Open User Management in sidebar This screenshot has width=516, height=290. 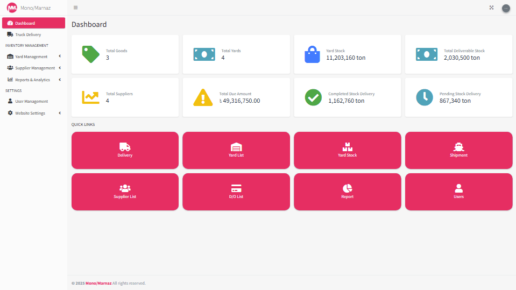pyautogui.click(x=33, y=101)
